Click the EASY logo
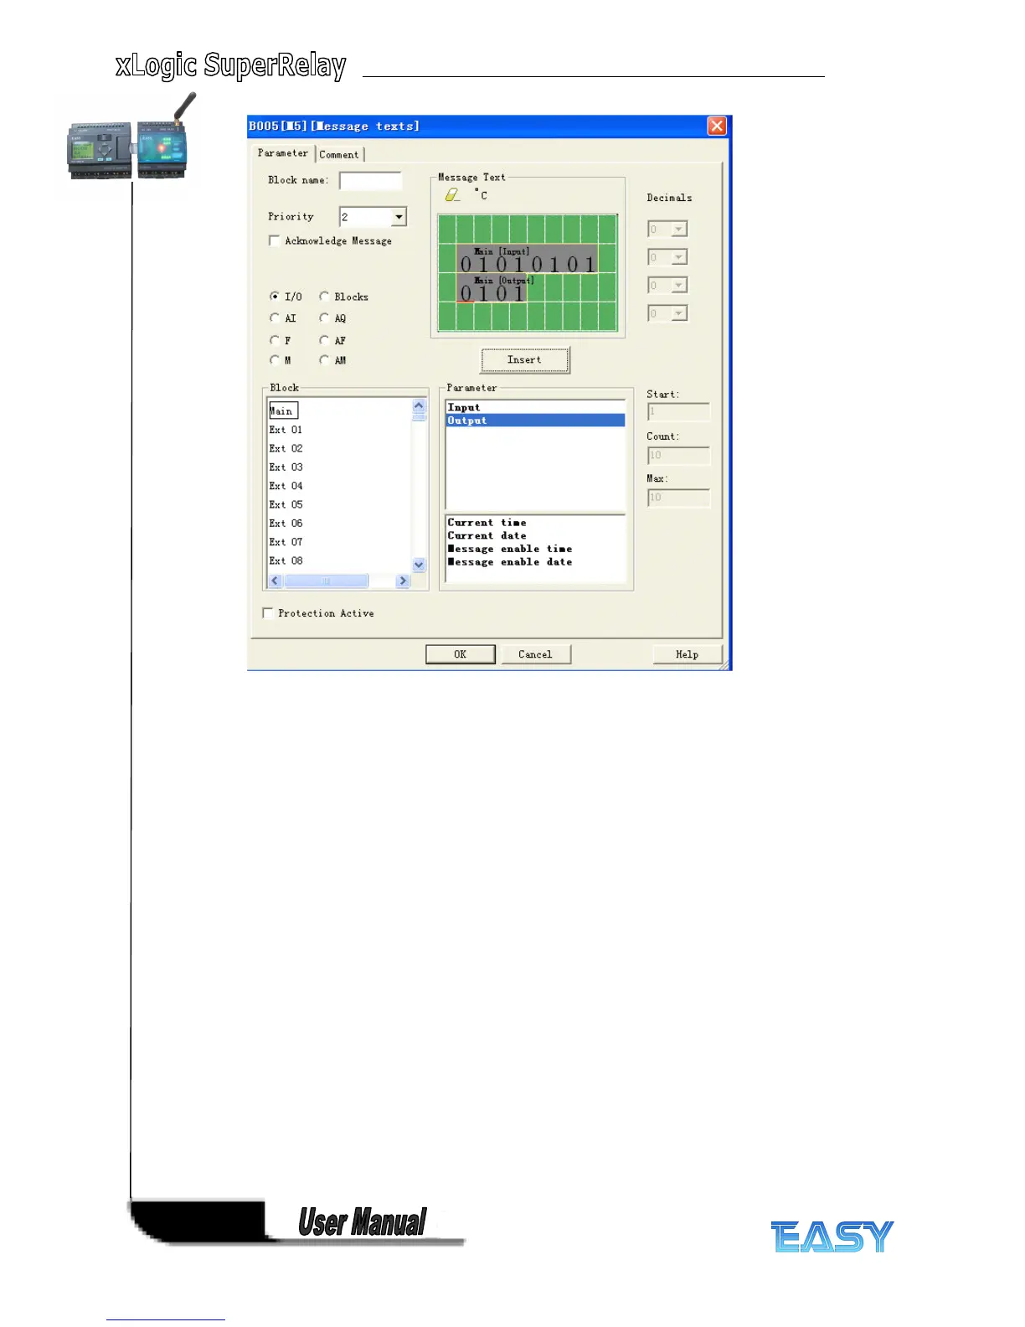Viewport: 1025px width, 1327px height. [x=832, y=1237]
